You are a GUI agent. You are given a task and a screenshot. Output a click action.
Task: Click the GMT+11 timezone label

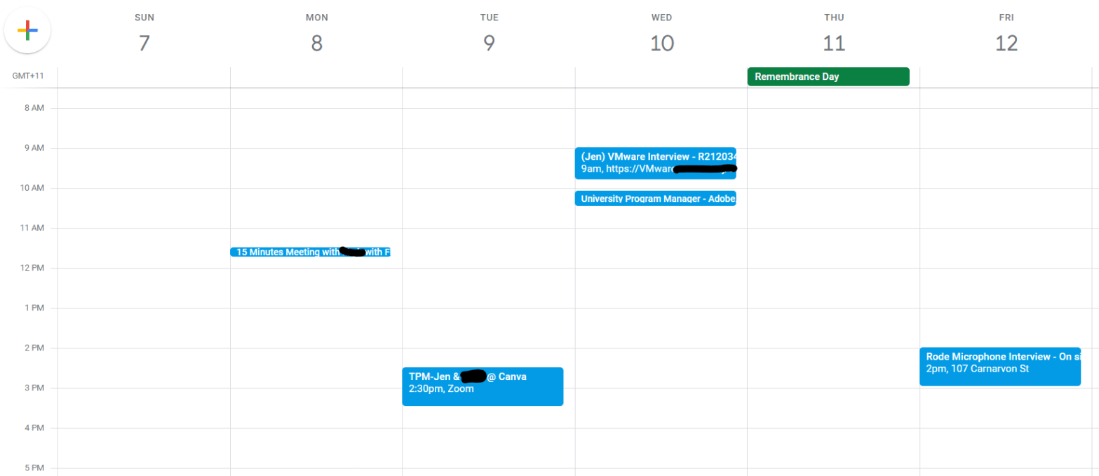[27, 76]
